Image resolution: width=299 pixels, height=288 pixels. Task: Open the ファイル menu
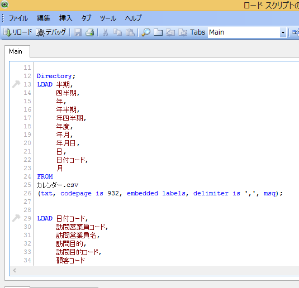click(18, 18)
